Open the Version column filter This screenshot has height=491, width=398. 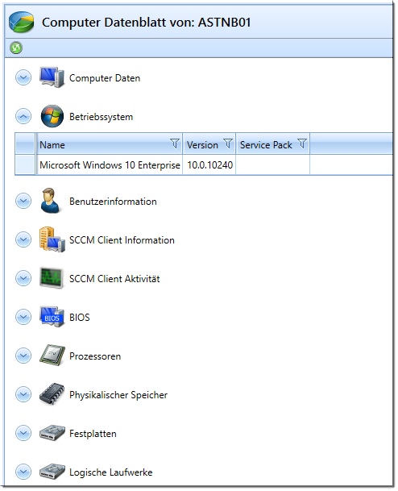point(228,144)
